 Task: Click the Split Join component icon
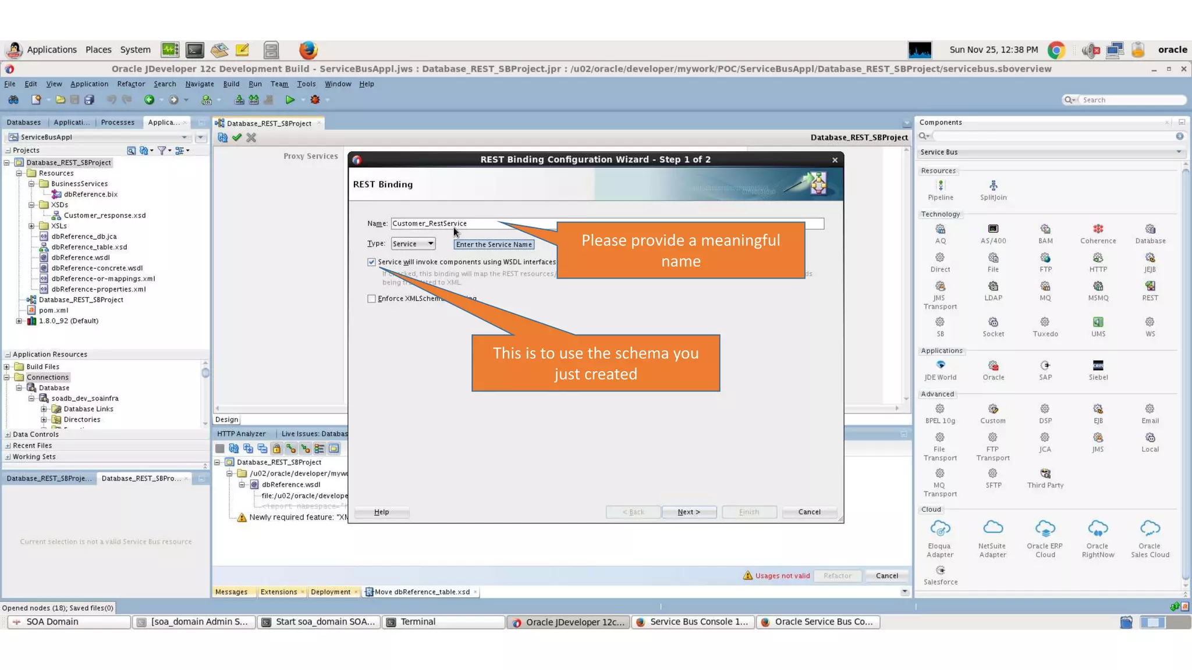coord(993,186)
